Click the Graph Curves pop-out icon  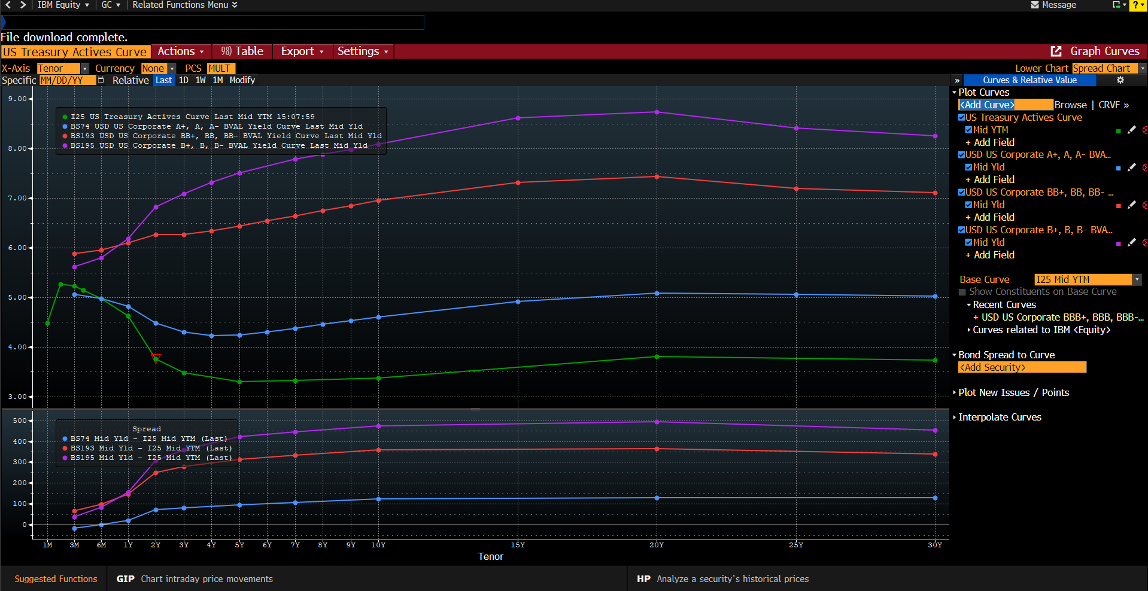click(x=1056, y=51)
